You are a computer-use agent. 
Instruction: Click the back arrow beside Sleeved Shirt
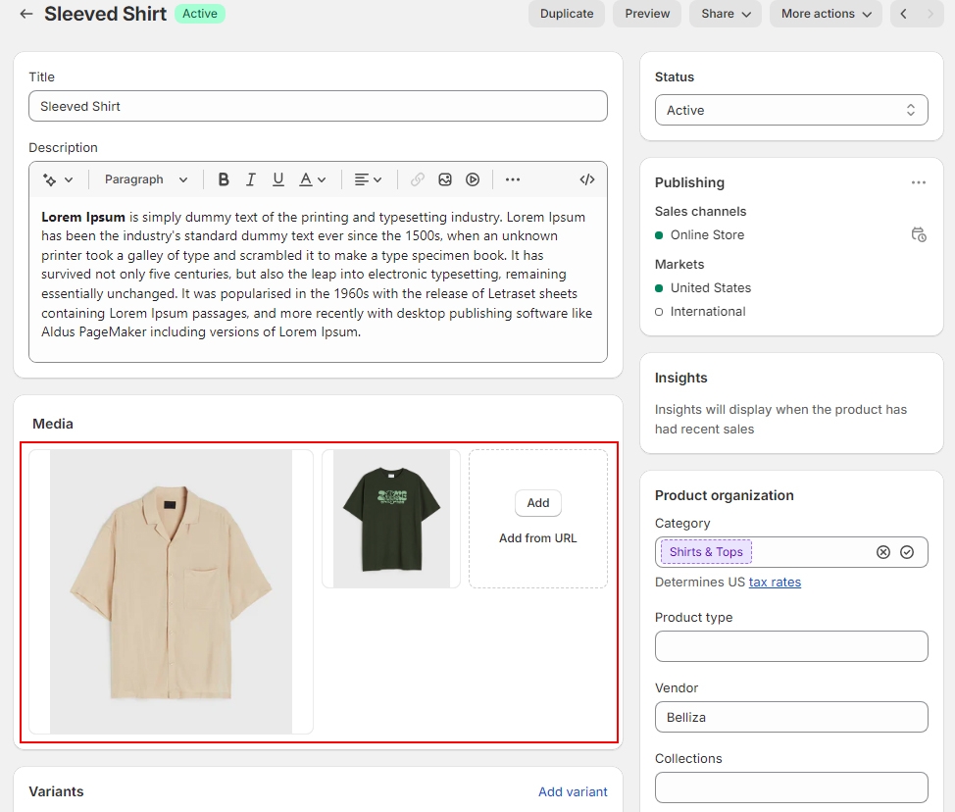click(25, 14)
